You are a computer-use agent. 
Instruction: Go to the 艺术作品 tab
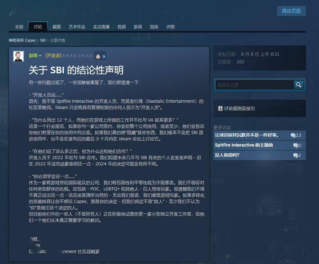(x=77, y=27)
